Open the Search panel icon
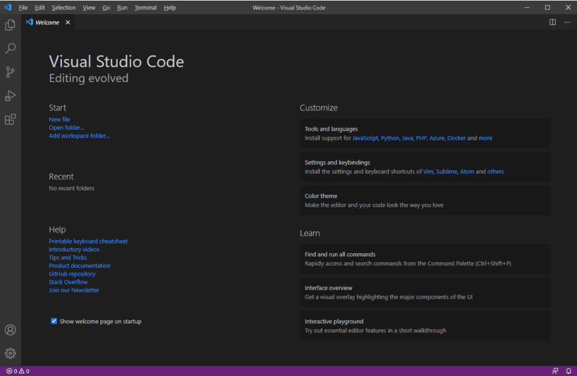The width and height of the screenshot is (577, 376). coord(10,48)
